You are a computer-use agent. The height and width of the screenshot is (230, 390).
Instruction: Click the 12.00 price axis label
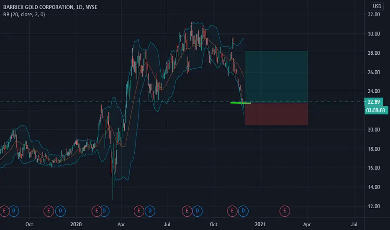(374, 206)
